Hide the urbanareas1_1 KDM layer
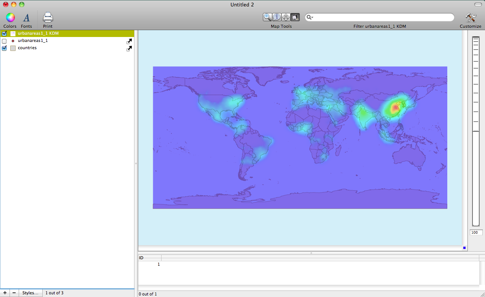Image resolution: width=485 pixels, height=297 pixels. click(x=5, y=34)
